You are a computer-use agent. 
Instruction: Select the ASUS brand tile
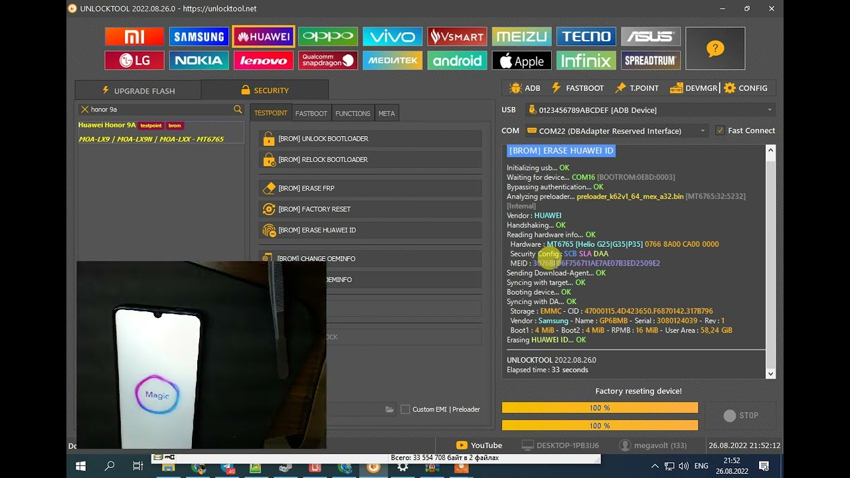coord(651,37)
